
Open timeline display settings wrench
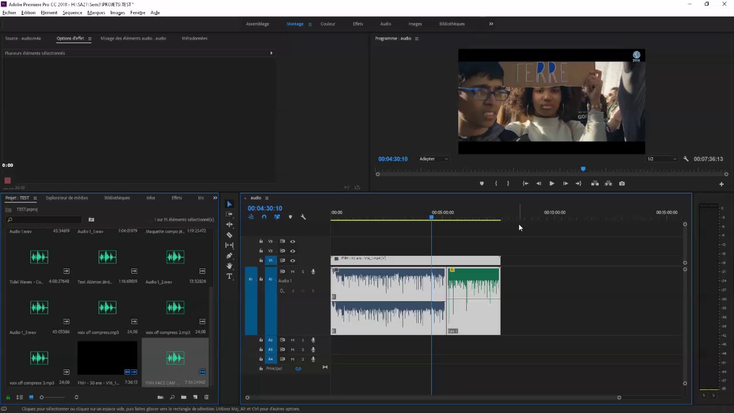click(x=303, y=217)
